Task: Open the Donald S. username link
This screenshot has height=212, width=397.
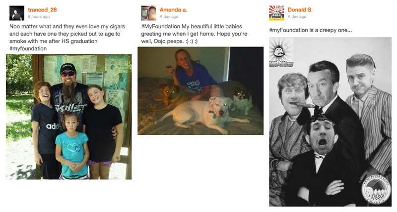Action: [300, 10]
